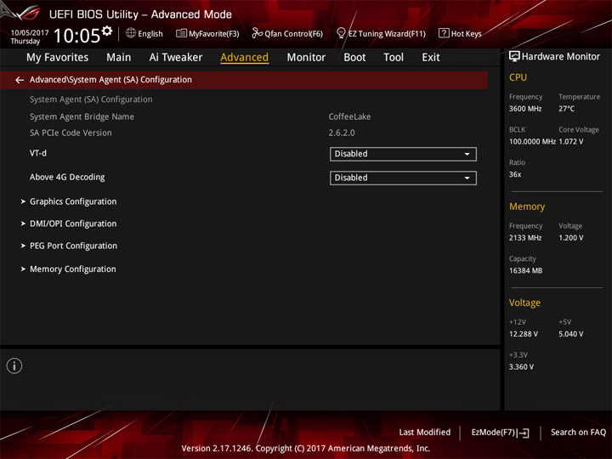Switch to Main tab
This screenshot has height=459, width=612.
119,58
